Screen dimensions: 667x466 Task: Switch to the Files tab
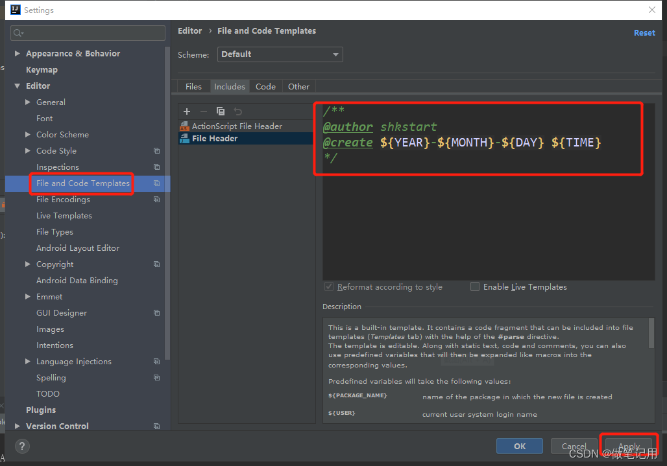193,86
